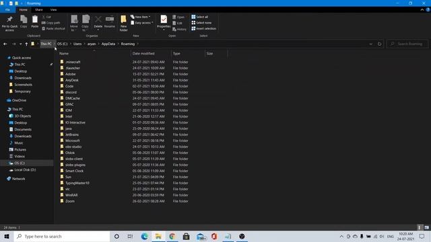Click the Search Roaming field
The image size is (431, 242).
(407, 44)
